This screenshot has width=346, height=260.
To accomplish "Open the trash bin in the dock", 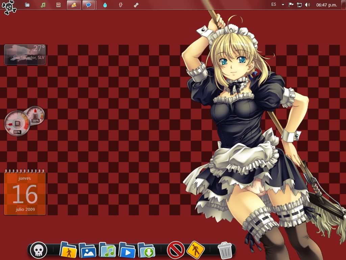I will (x=225, y=250).
